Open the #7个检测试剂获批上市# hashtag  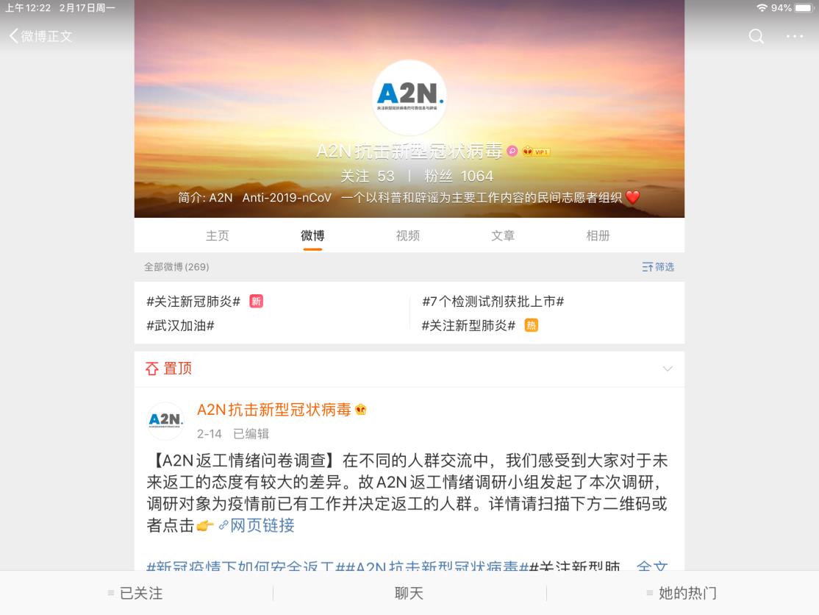pyautogui.click(x=493, y=302)
